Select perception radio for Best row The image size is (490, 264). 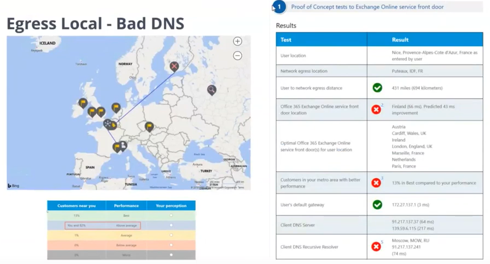[x=171, y=215]
